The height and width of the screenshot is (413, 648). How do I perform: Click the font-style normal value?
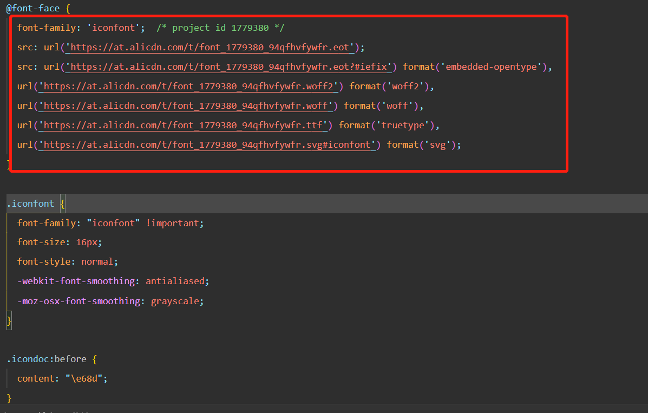pyautogui.click(x=97, y=261)
